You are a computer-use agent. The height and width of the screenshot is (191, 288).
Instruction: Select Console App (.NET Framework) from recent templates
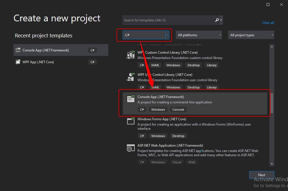46,50
